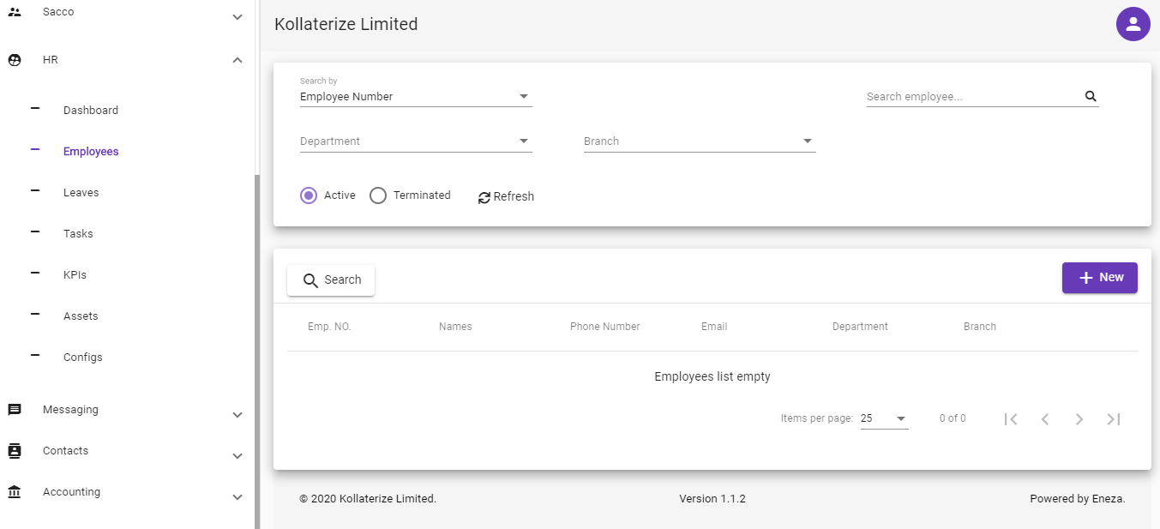Click the Contacts book icon

point(15,451)
